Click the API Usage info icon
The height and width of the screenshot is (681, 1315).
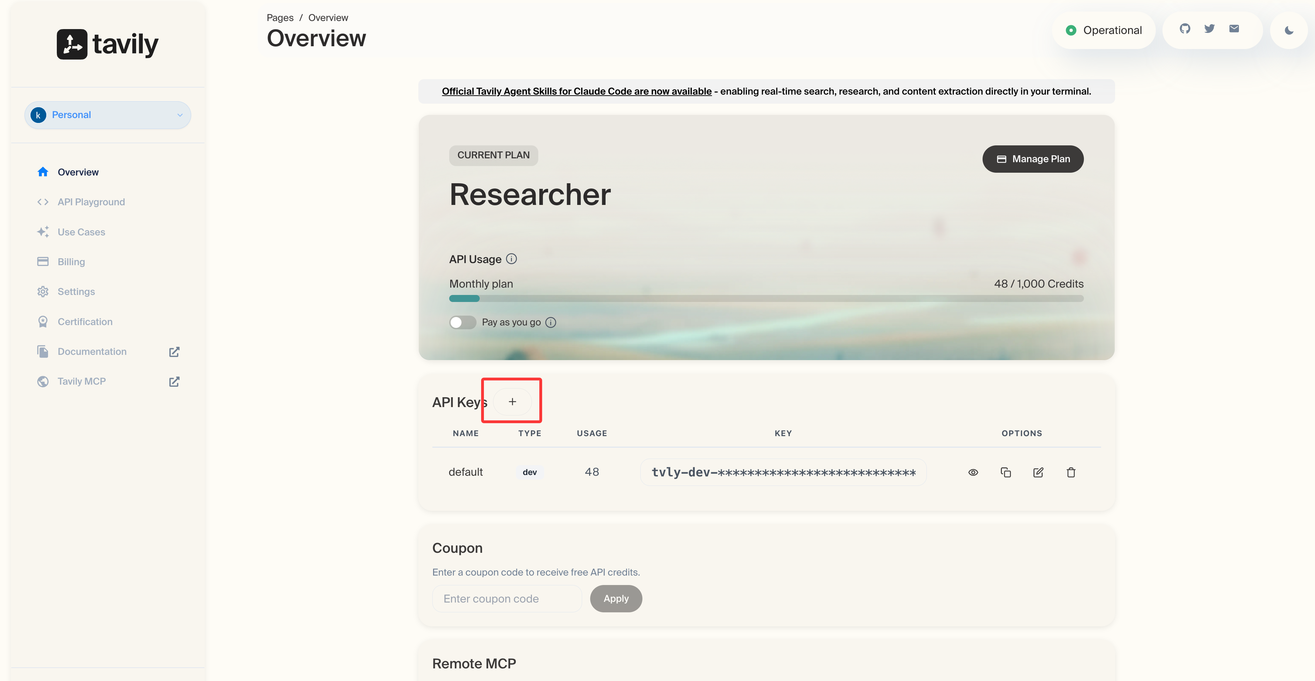tap(511, 259)
